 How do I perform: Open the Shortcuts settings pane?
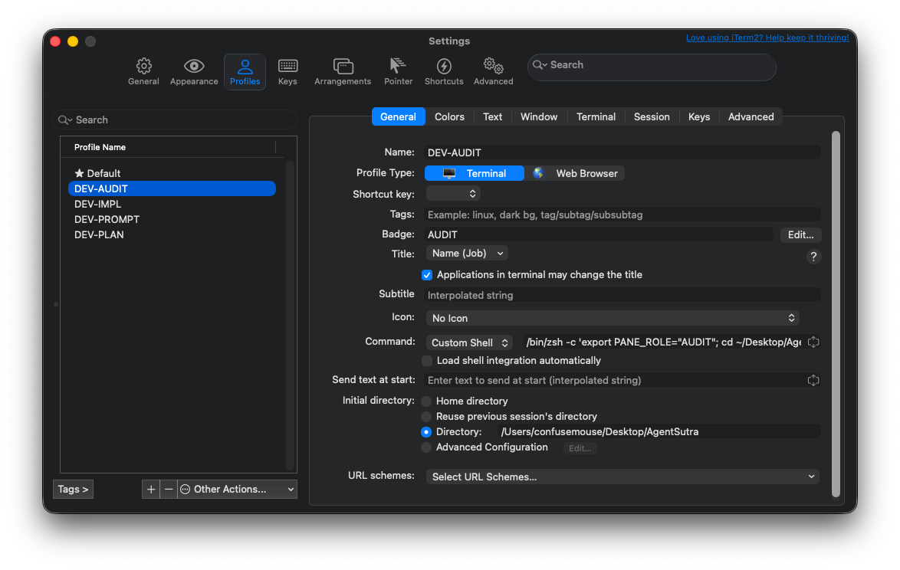(x=444, y=70)
